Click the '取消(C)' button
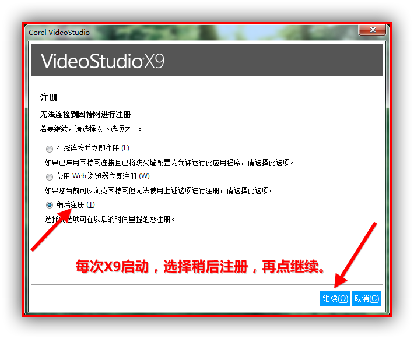This screenshot has height=339, width=414. coord(367,298)
